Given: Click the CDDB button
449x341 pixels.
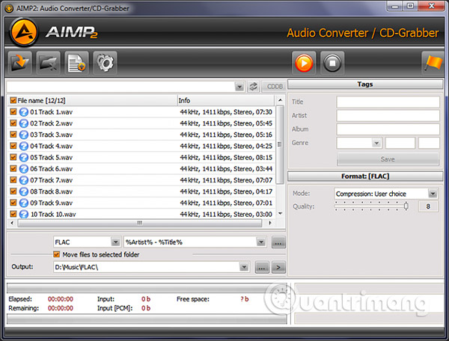Looking at the screenshot, I should pos(275,87).
